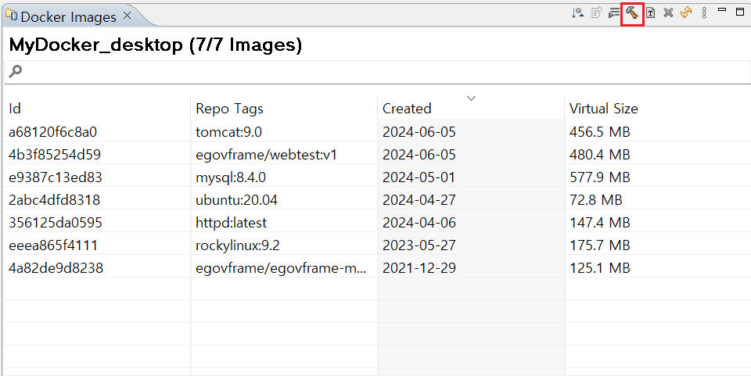
Task: Close the Docker Images tab
Action: point(128,16)
